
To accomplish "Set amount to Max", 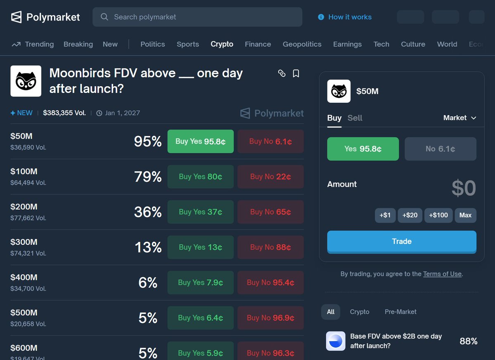I will tap(465, 216).
